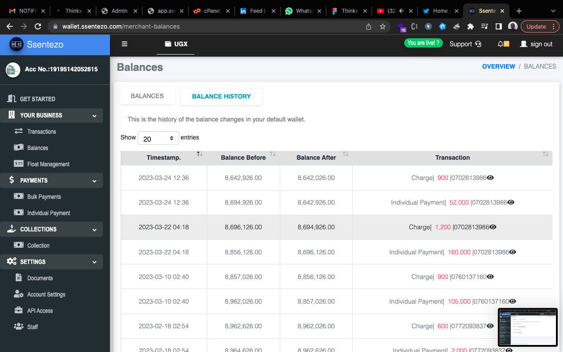563x352 pixels.
Task: Click the browser side panel icon
Action: [498, 27]
